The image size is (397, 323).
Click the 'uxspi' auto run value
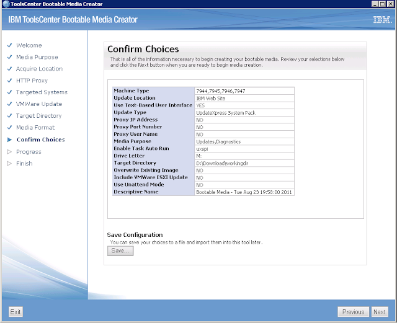(202, 149)
